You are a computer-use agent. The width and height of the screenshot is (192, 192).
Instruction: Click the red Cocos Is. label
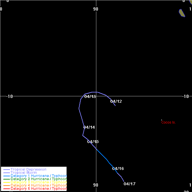[x=168, y=122]
